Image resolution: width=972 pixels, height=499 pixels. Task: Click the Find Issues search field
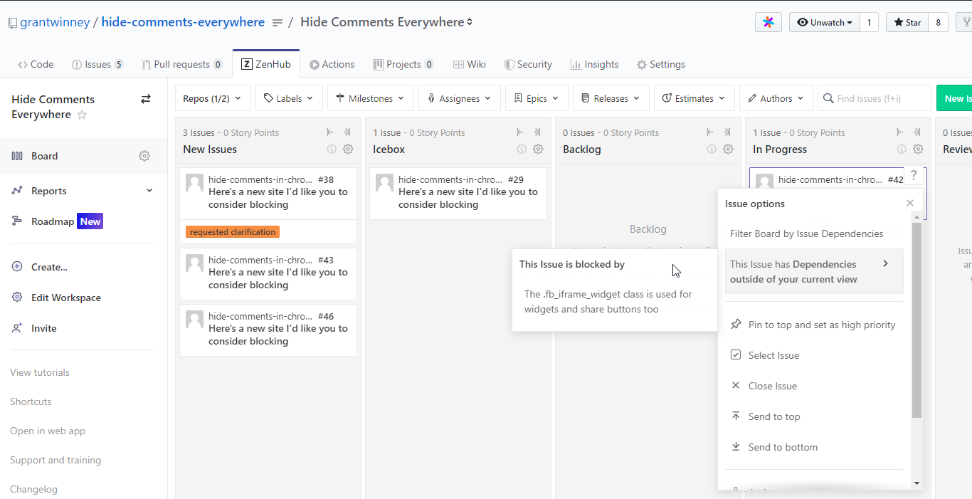(875, 98)
